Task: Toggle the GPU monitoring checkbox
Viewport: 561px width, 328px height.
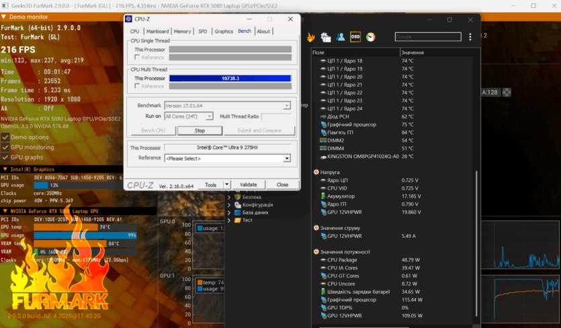Action: pos(5,147)
